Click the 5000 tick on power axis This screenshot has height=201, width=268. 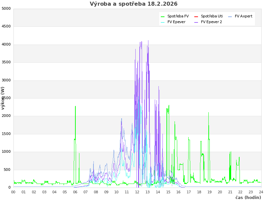point(6,8)
